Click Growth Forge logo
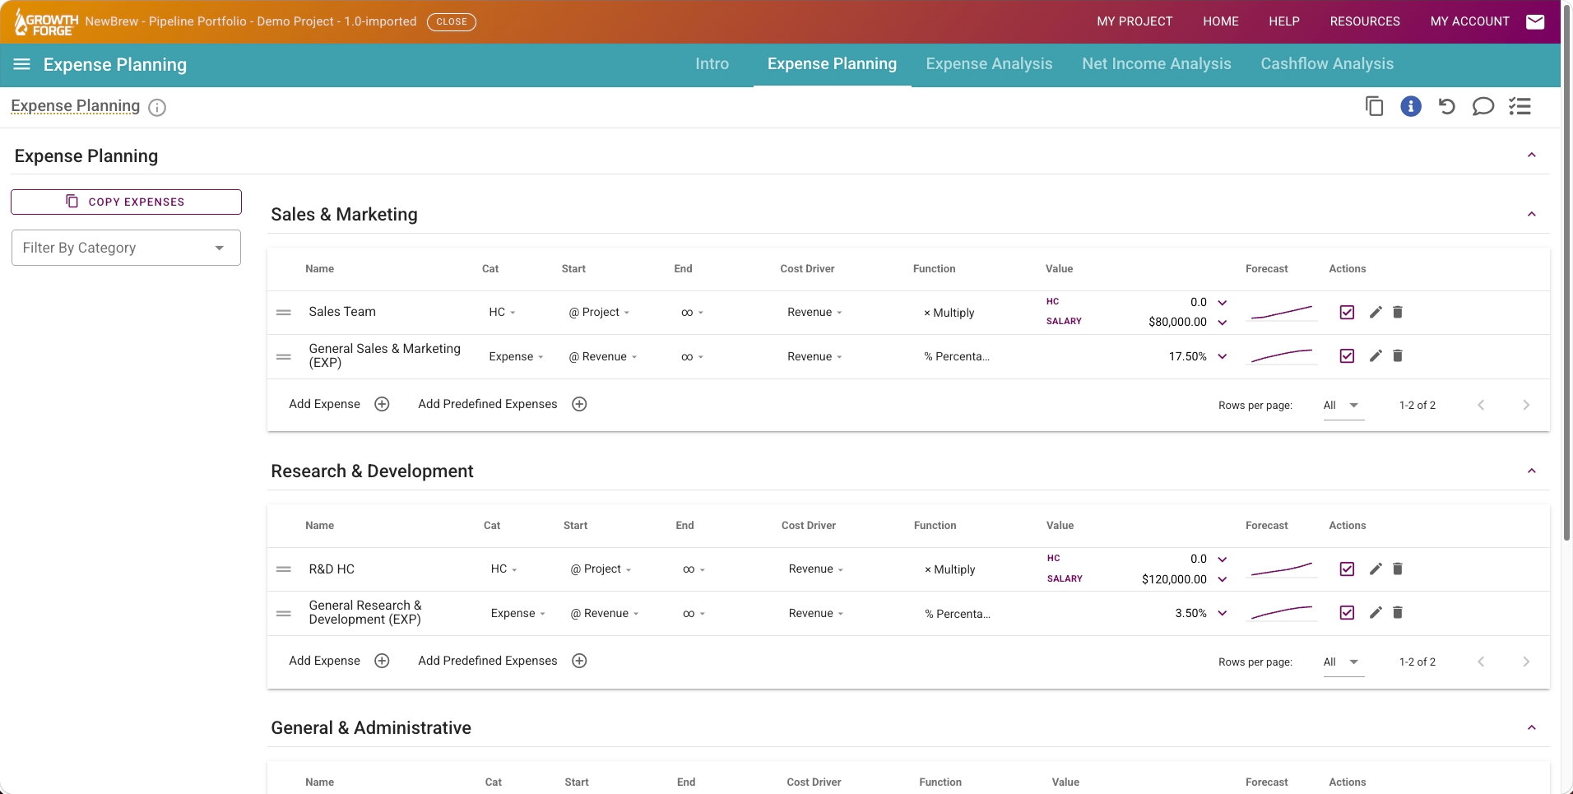This screenshot has width=1573, height=794. [x=47, y=22]
